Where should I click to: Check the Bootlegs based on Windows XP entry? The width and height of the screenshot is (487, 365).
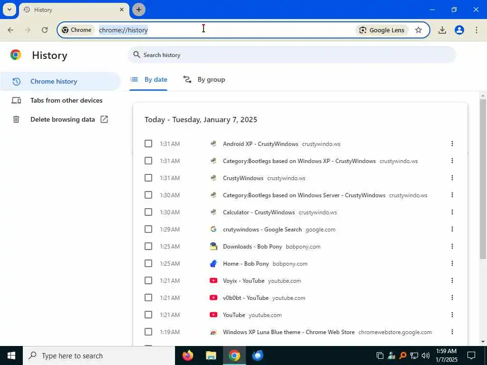pos(148,161)
